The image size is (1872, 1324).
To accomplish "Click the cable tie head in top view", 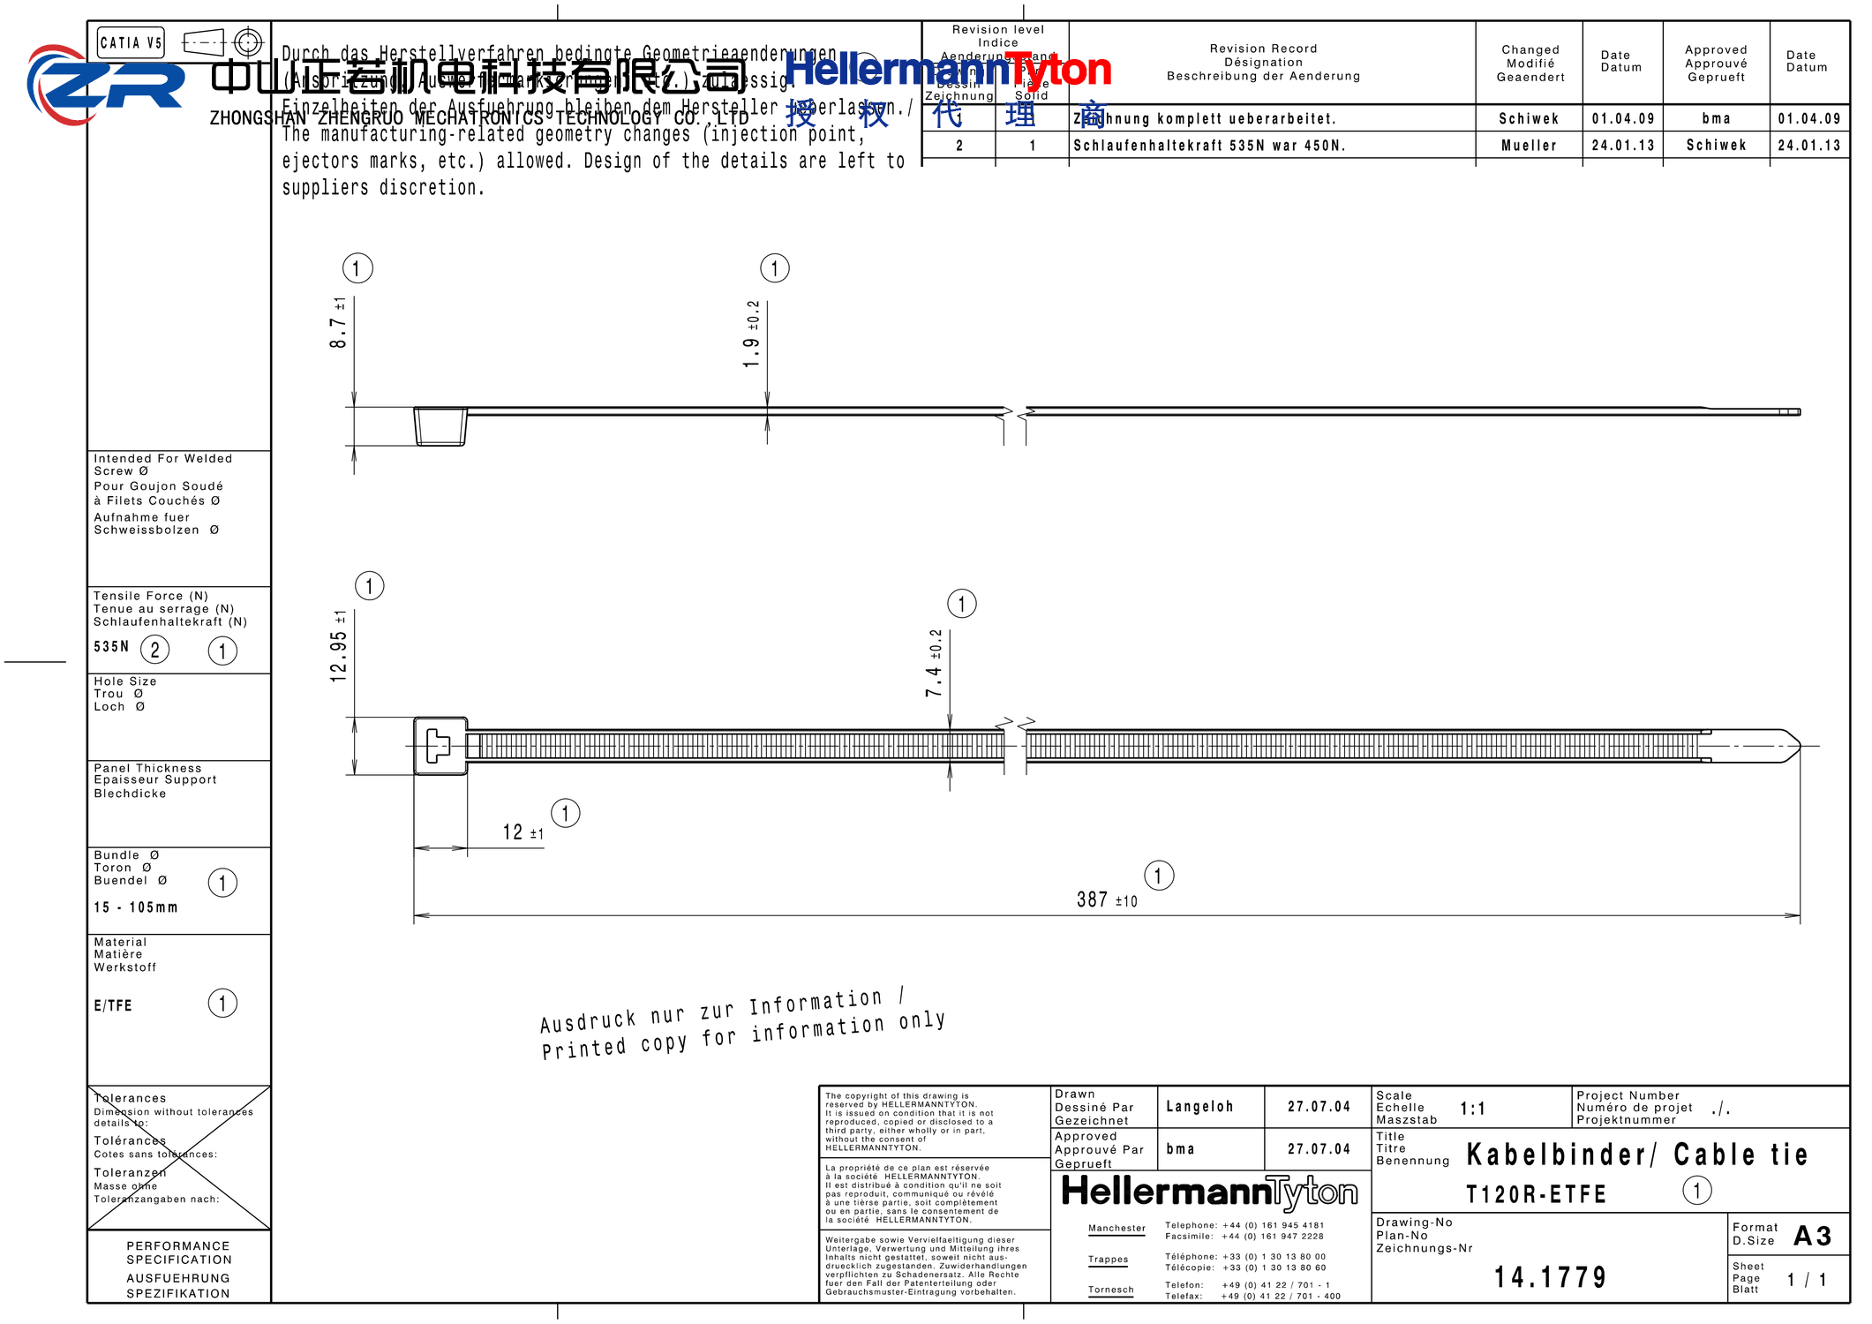I will coord(440,746).
